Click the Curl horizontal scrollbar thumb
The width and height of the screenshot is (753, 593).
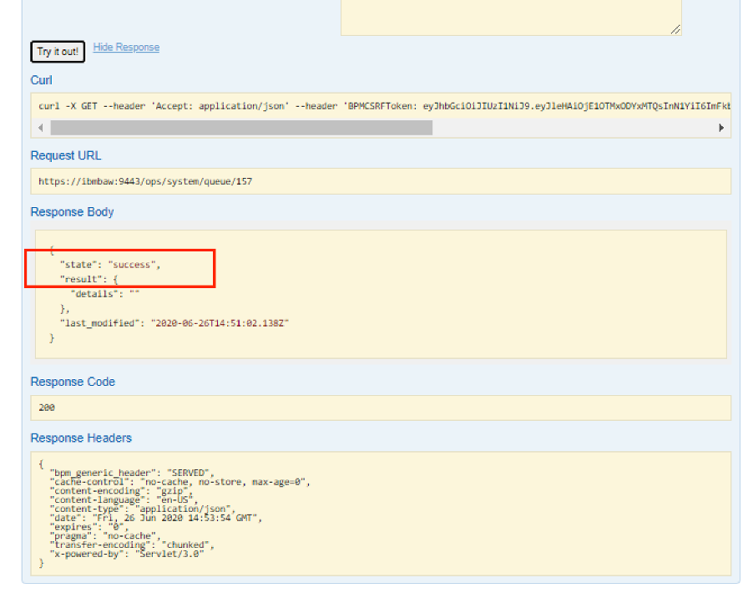[x=241, y=128]
